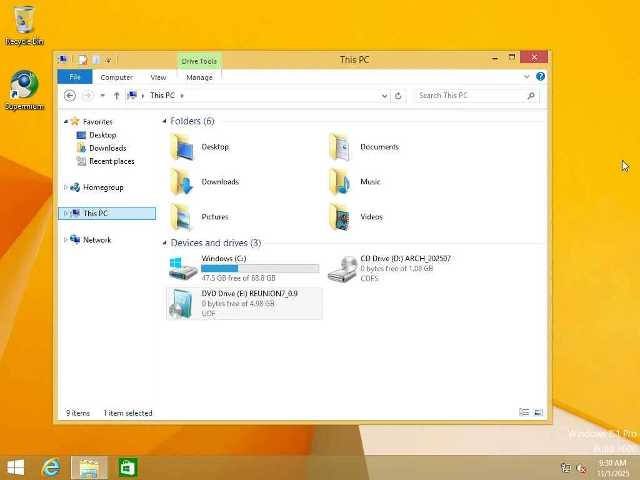Launch Internet Explorer from taskbar
Image resolution: width=640 pixels, height=480 pixels.
coord(51,467)
